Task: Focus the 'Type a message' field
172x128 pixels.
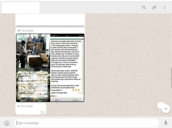Action: (86, 123)
